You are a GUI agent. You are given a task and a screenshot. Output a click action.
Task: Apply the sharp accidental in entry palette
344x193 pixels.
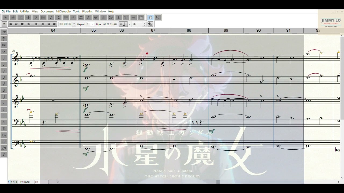pyautogui.click(x=4, y=109)
